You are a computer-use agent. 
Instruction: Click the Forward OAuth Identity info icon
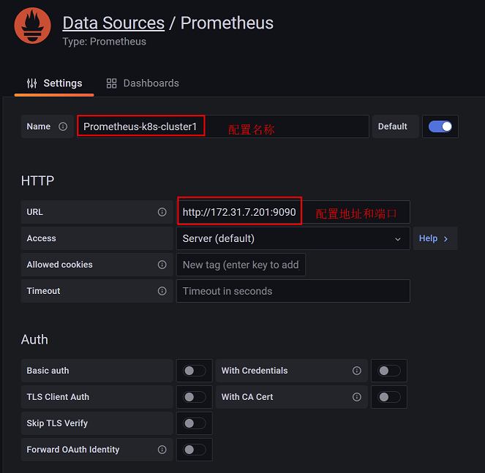click(162, 450)
